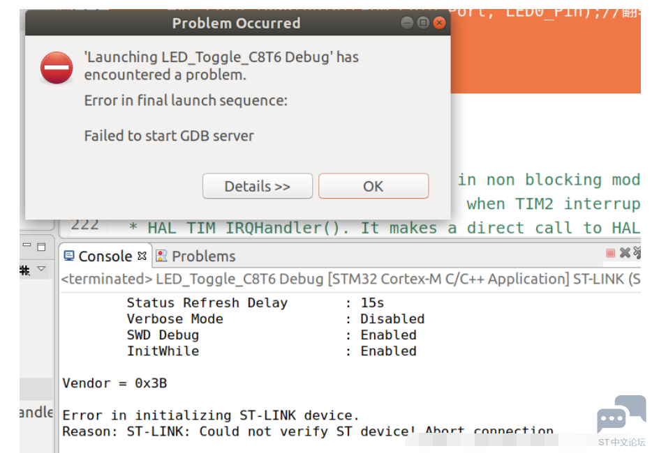
Task: Click the red error stop icon
Action: click(x=57, y=68)
